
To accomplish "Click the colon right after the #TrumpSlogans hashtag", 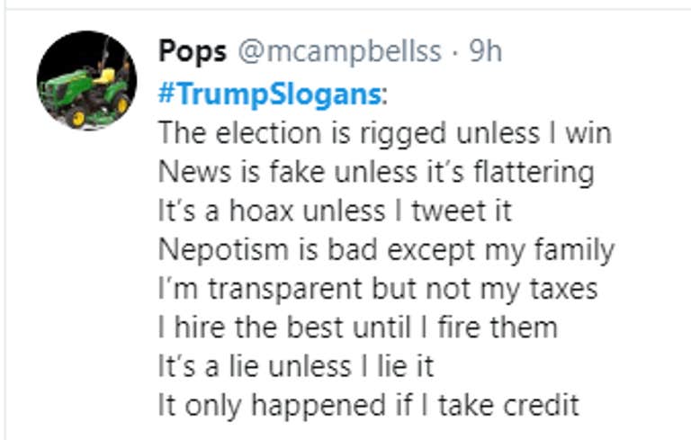I will pyautogui.click(x=385, y=95).
